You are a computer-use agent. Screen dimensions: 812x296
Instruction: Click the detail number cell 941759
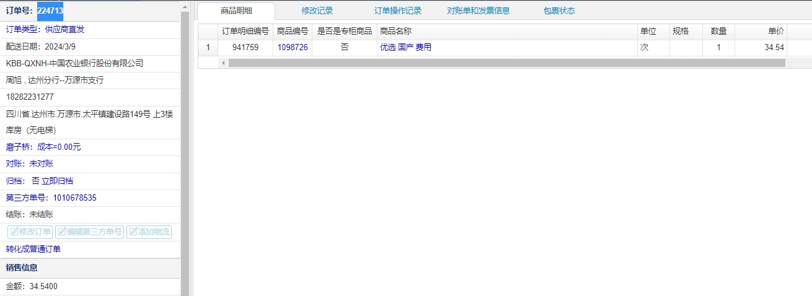coord(245,47)
